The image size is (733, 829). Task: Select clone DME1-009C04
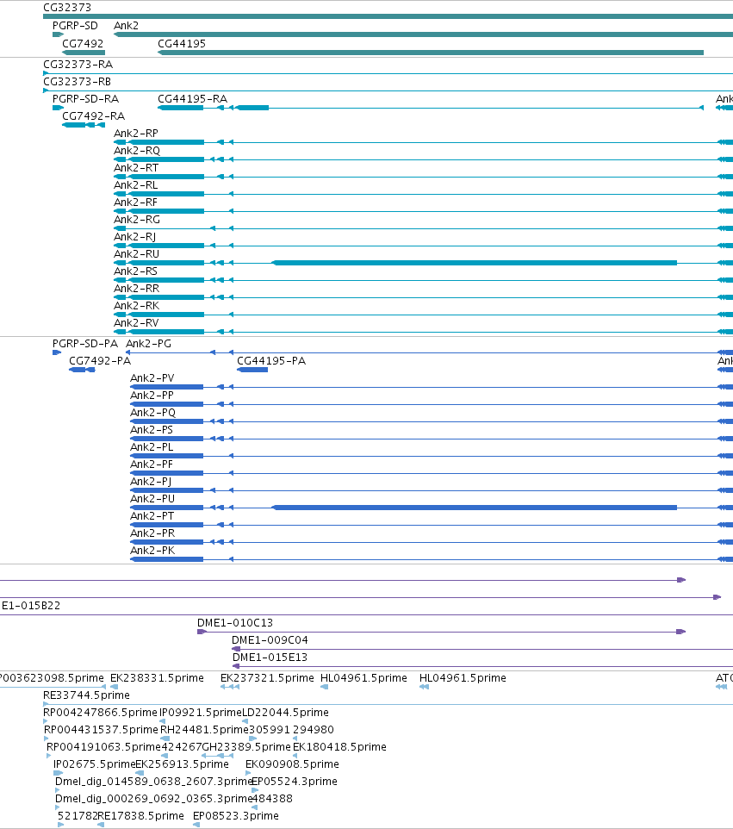click(x=270, y=640)
